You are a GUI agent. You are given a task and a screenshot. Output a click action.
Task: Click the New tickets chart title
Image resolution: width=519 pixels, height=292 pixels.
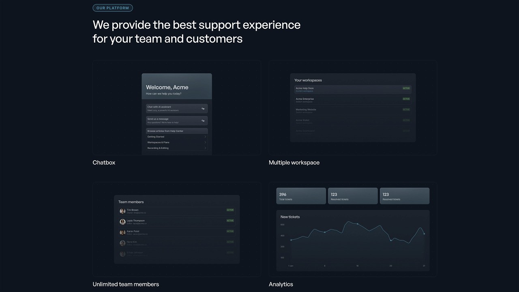[x=290, y=217]
